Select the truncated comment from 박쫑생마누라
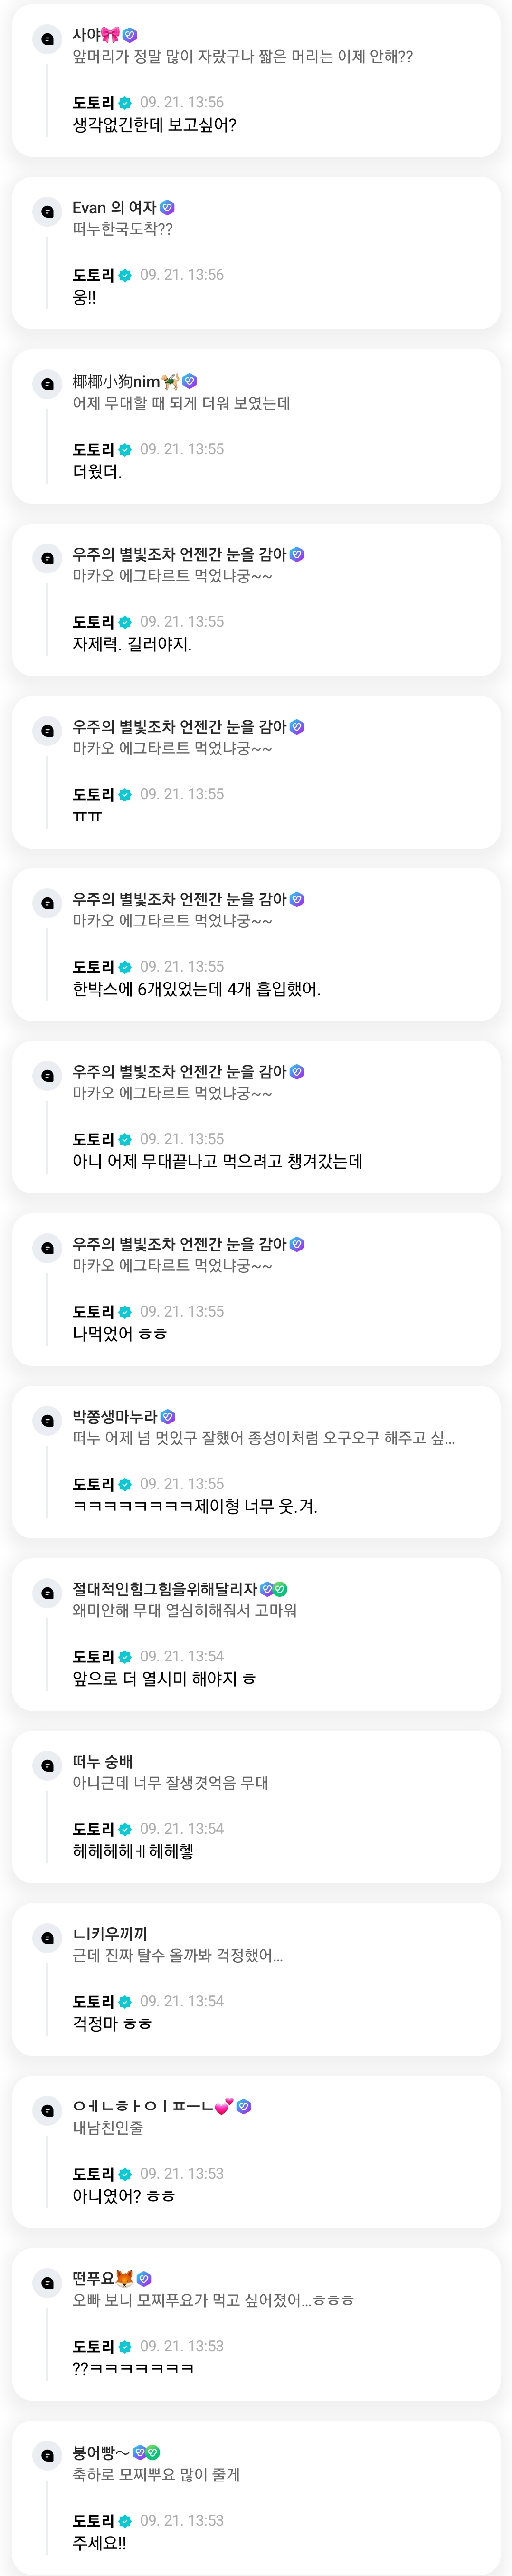 pos(263,1438)
